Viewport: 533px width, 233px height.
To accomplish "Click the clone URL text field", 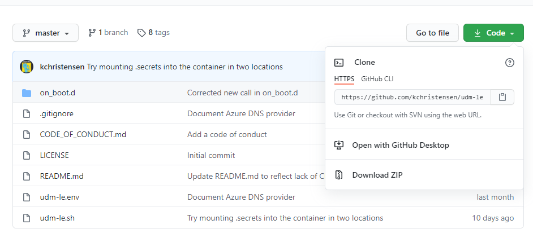I will (412, 97).
